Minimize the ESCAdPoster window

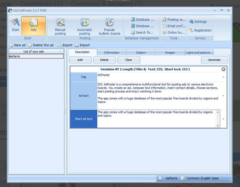pyautogui.click(x=215, y=11)
